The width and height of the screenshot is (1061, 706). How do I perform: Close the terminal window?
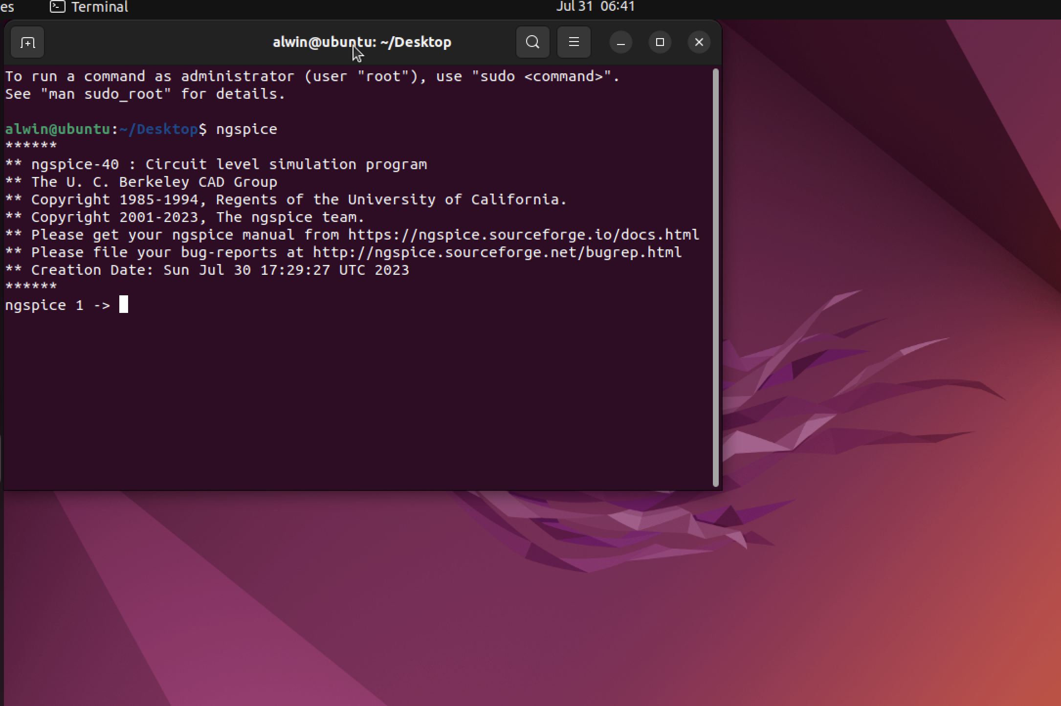[698, 42]
